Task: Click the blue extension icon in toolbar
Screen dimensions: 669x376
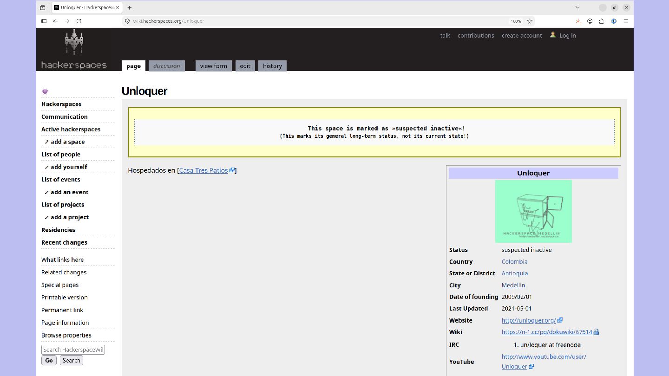Action: pyautogui.click(x=614, y=21)
